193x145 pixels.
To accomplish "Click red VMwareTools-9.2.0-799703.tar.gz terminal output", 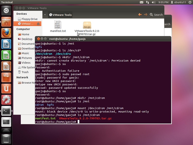I will pyautogui.click(x=85, y=118).
